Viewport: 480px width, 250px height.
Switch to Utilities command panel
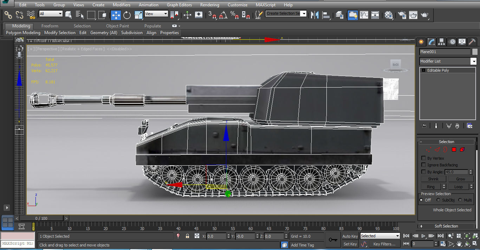coord(473,42)
